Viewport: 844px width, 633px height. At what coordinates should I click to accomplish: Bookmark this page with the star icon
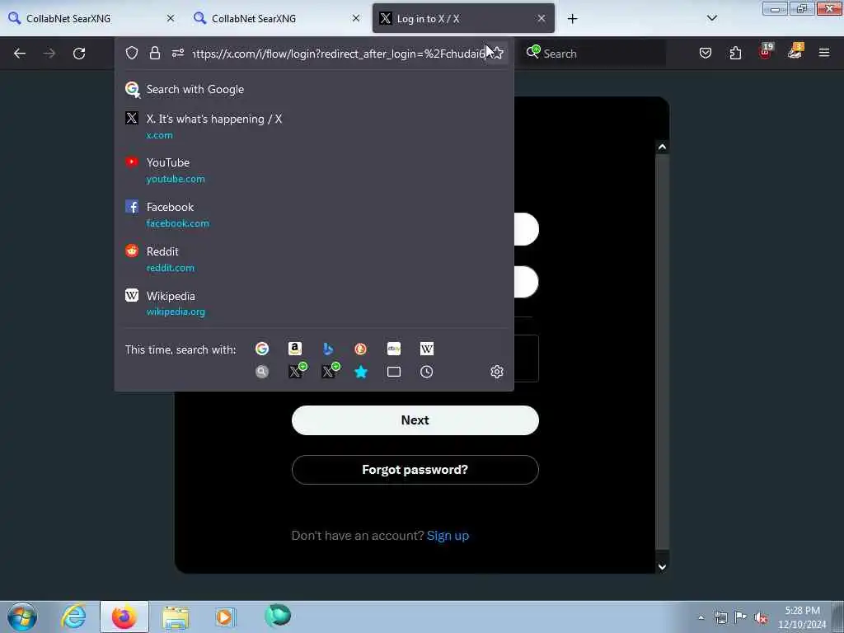[x=498, y=54]
